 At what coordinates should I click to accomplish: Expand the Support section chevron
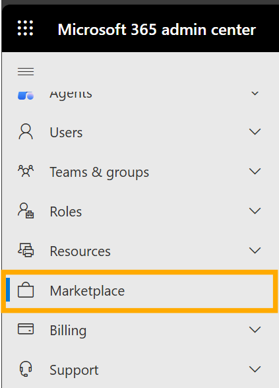pos(255,370)
